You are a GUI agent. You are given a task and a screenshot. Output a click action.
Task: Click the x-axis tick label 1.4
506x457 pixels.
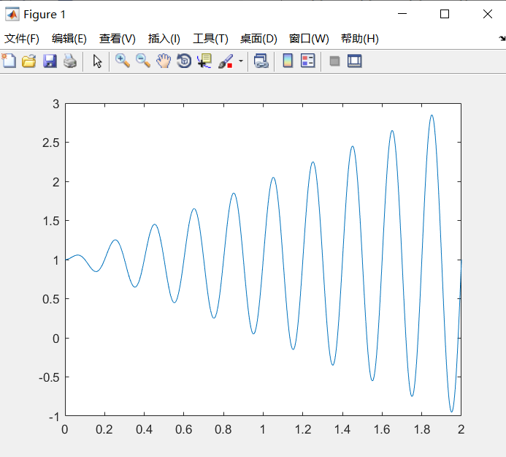pyautogui.click(x=342, y=429)
